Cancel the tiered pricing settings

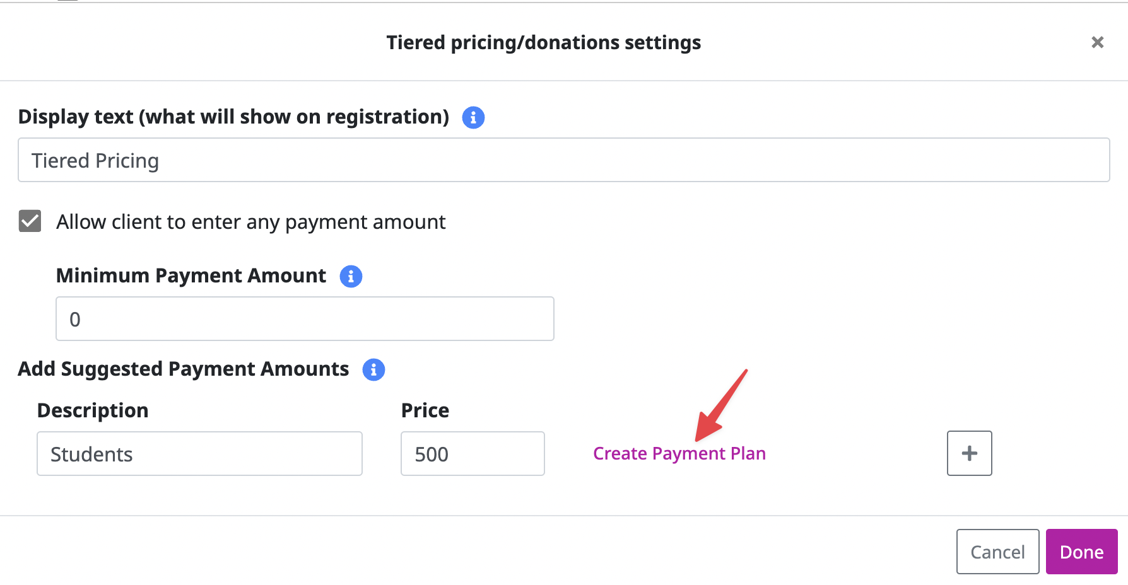coord(997,552)
